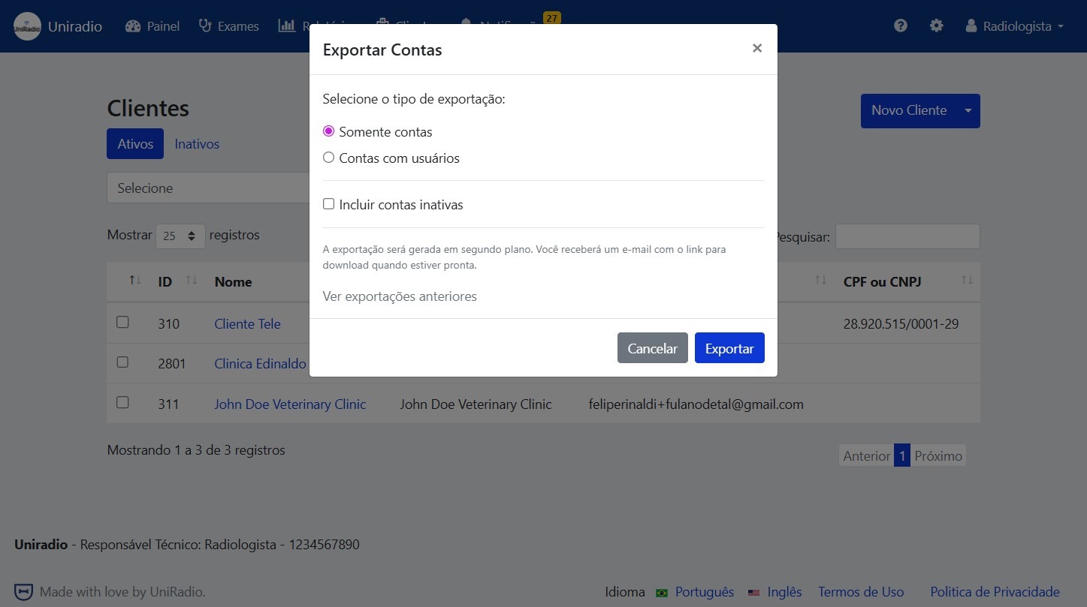Switch to the Inativos tab
Image resolution: width=1087 pixels, height=607 pixels.
(197, 144)
